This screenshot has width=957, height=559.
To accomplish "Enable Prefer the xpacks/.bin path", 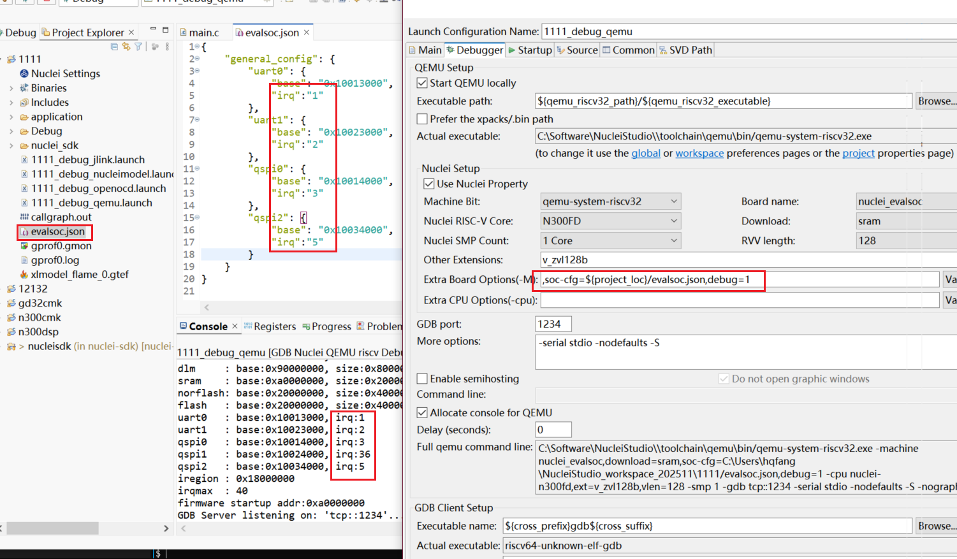I will pos(422,119).
